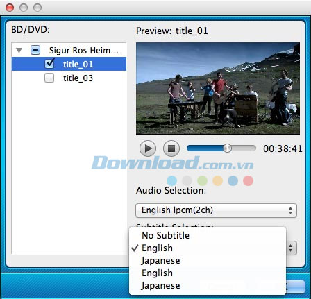The height and width of the screenshot is (299, 311).
Task: Collapse the Sigur Ros Heim tree triangle
Action: point(19,50)
